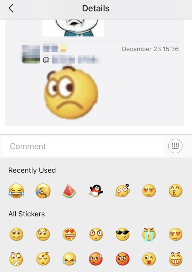Pick the winking tongue-out emoji
Viewport: 192px width, 272px height.
click(149, 259)
